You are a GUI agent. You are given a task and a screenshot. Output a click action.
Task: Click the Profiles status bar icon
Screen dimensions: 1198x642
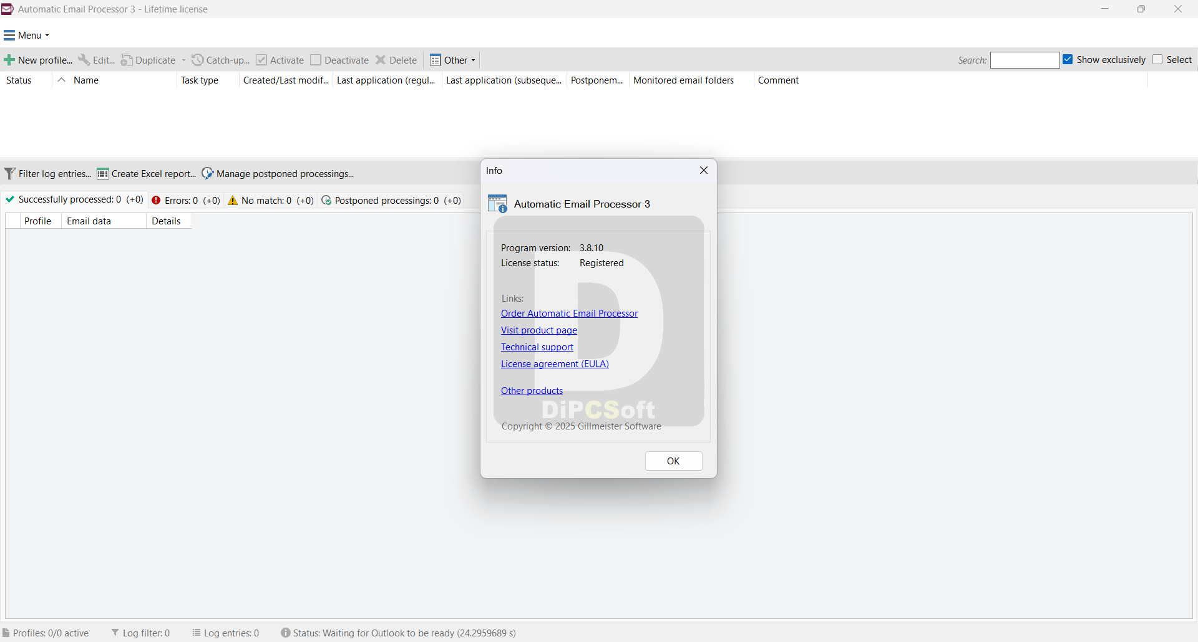click(x=6, y=633)
